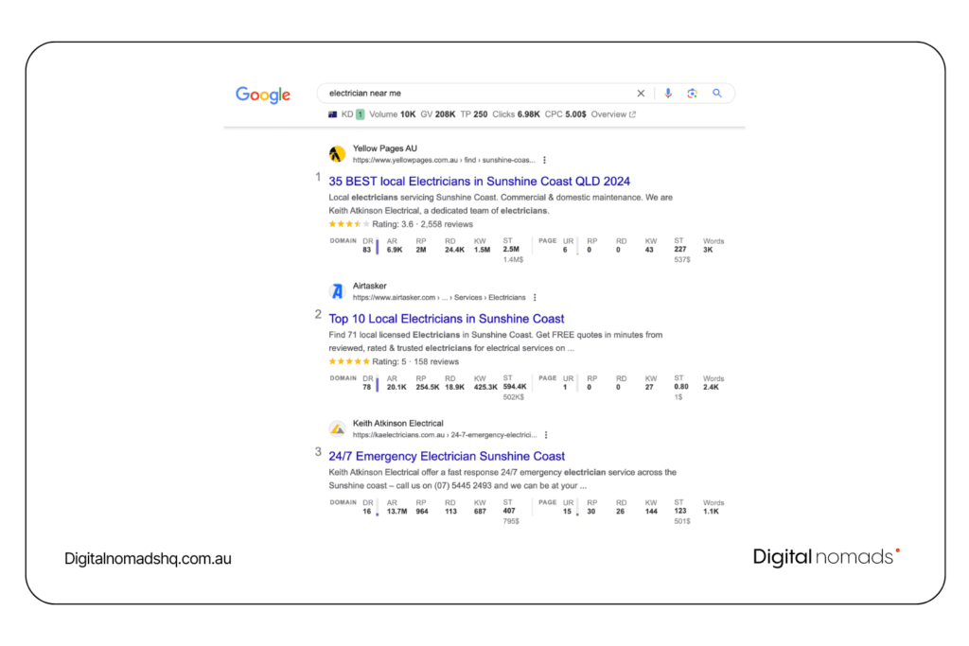Click the KW 425.3K domain value

pos(485,387)
